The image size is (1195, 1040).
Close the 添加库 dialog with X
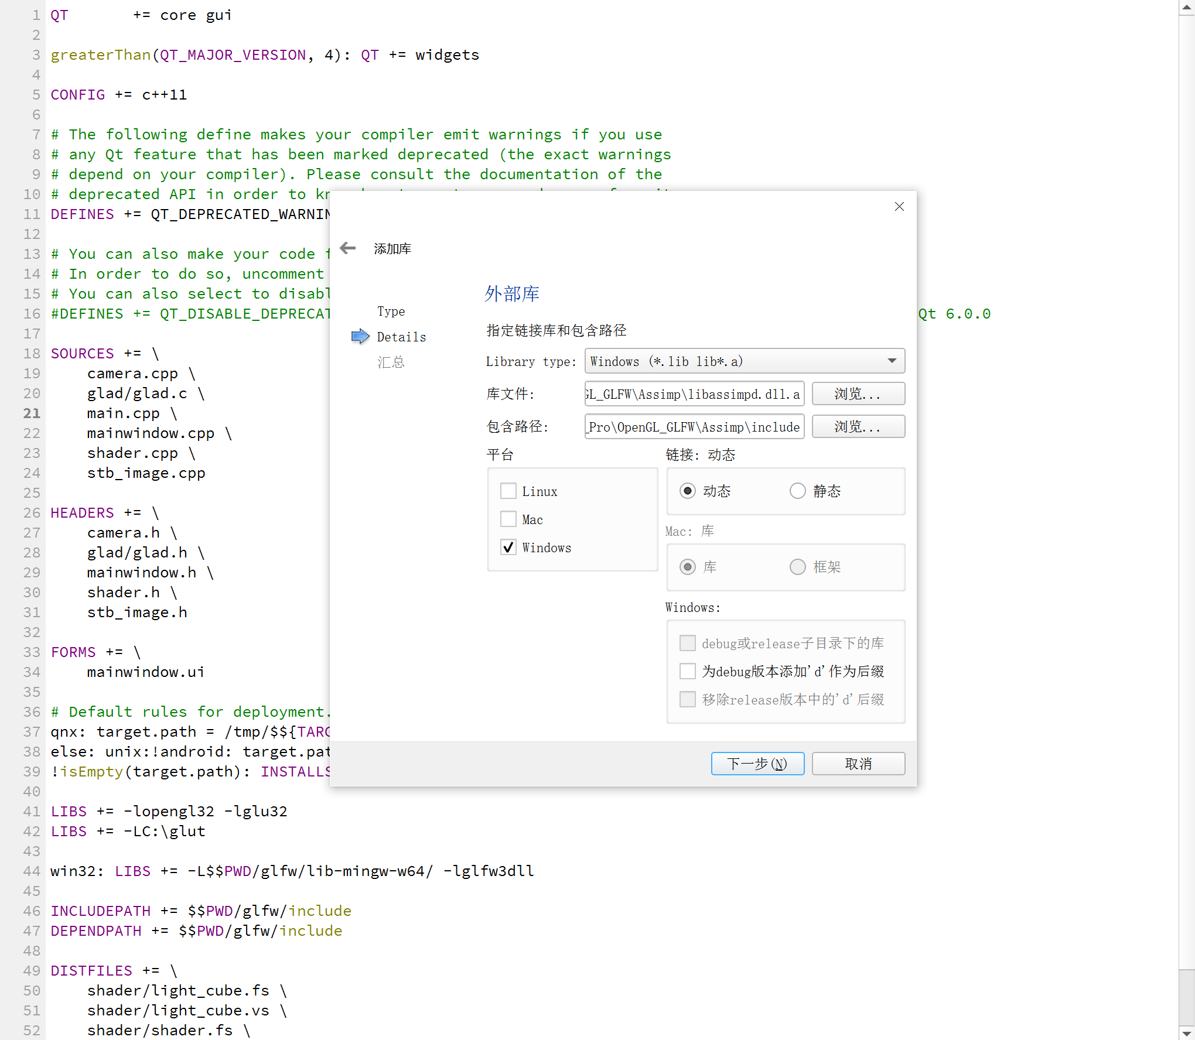coord(899,206)
